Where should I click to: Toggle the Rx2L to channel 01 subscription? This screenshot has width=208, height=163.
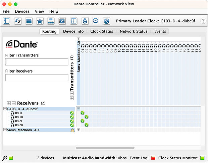83,121
